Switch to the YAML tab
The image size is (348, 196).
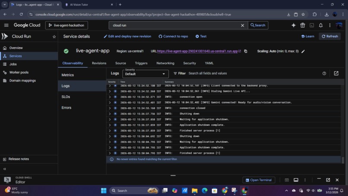(x=209, y=63)
